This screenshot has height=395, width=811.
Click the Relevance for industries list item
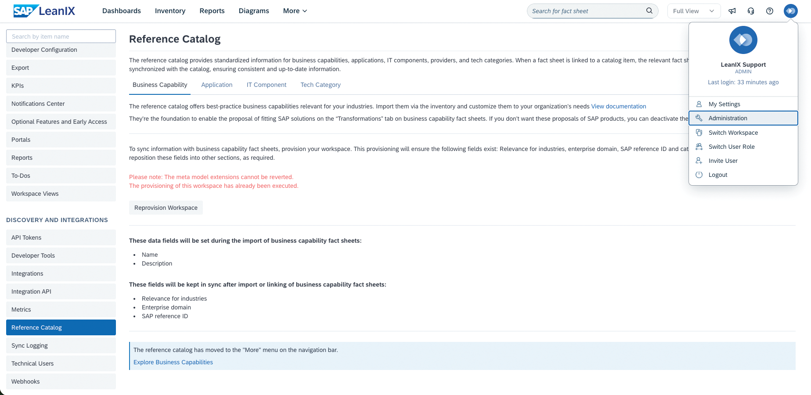pos(174,298)
